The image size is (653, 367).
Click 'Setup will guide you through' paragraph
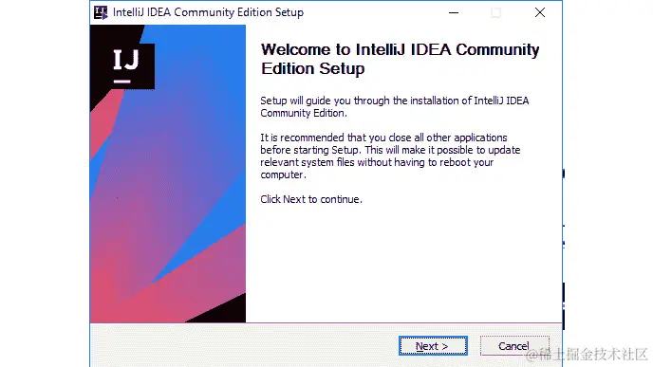click(395, 106)
